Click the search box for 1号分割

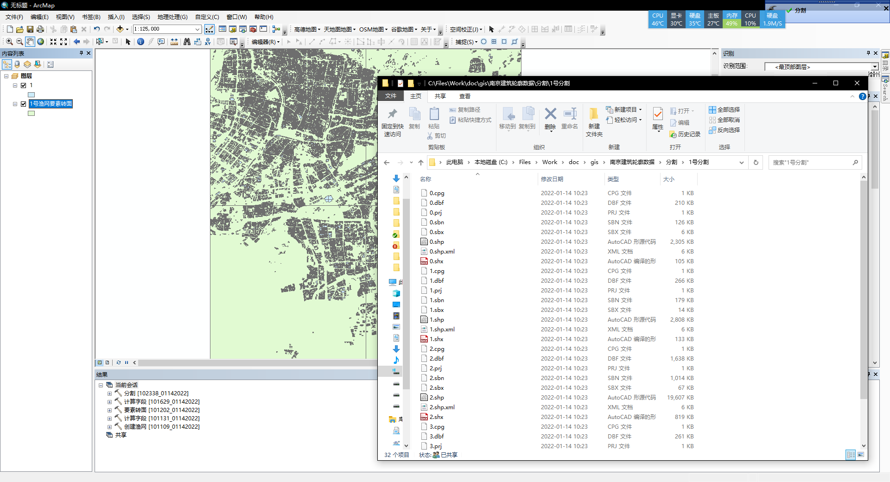point(815,162)
